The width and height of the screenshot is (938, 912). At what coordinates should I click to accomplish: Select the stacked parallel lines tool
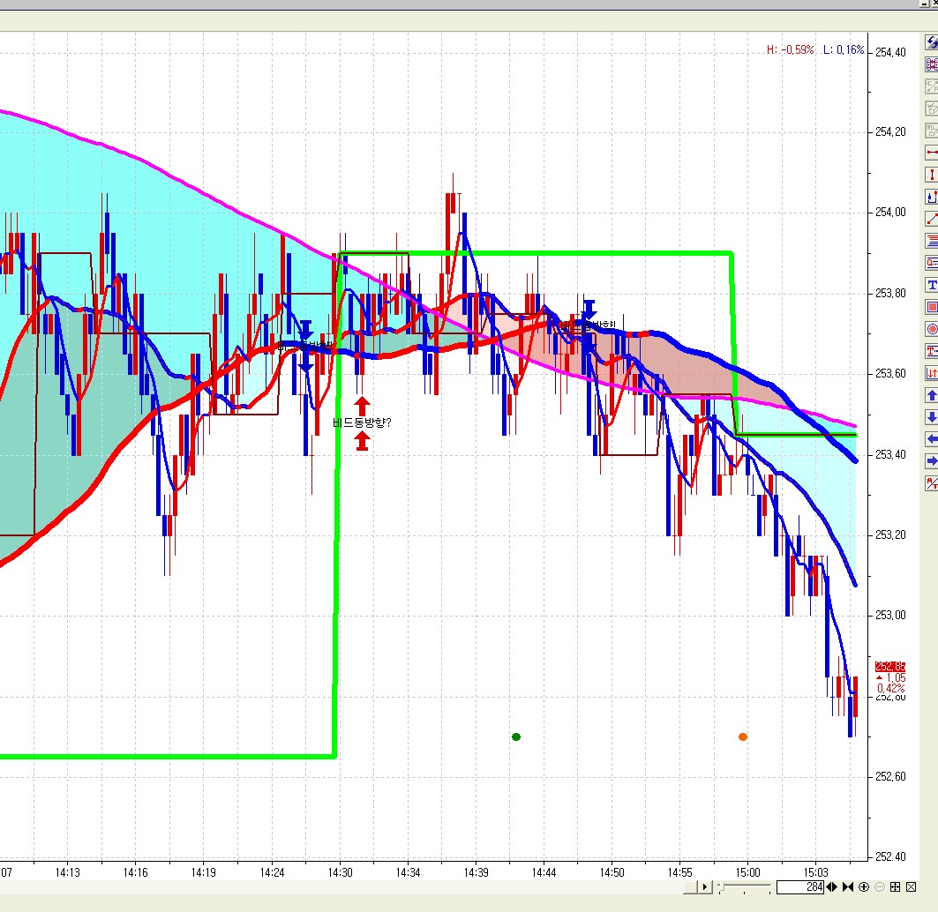[x=932, y=241]
